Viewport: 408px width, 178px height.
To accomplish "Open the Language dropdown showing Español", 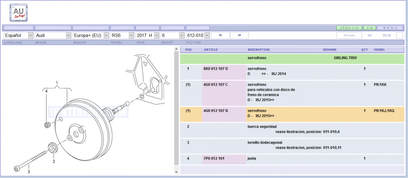I will (19, 36).
